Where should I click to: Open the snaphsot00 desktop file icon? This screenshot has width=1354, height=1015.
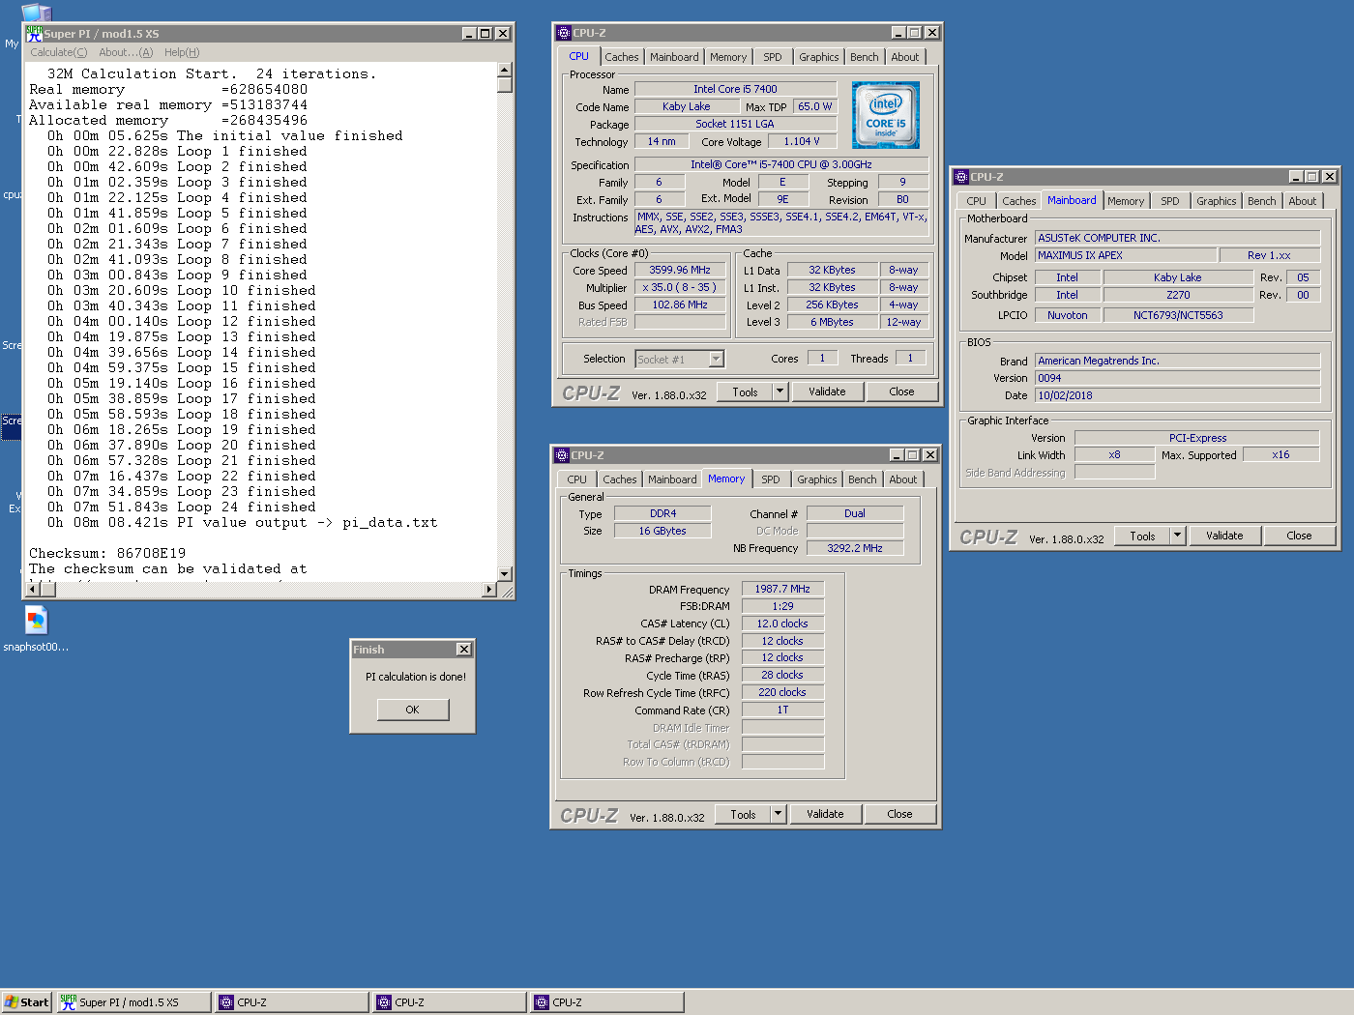(36, 621)
